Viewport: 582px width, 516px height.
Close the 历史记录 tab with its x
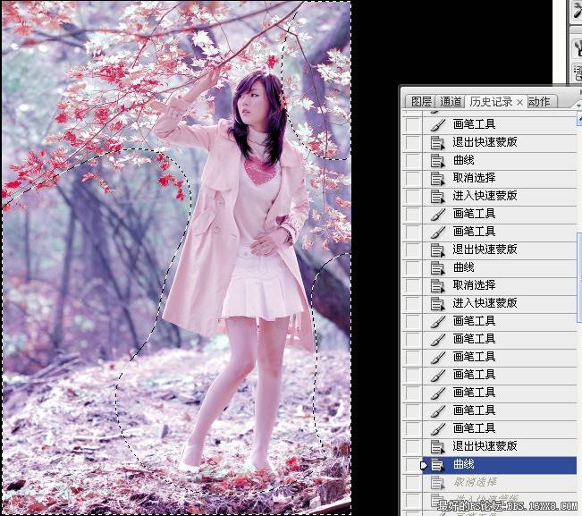pyautogui.click(x=520, y=102)
